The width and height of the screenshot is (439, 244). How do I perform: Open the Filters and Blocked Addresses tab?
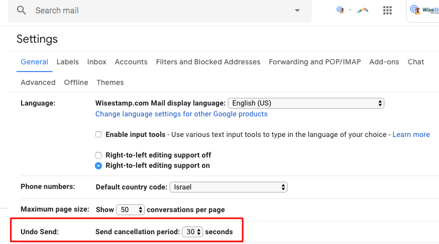(x=208, y=62)
